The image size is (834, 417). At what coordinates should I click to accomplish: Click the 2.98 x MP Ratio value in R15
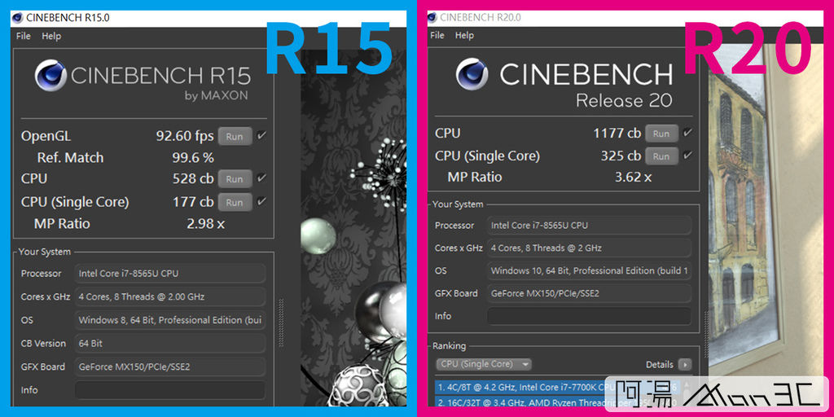[x=205, y=224]
